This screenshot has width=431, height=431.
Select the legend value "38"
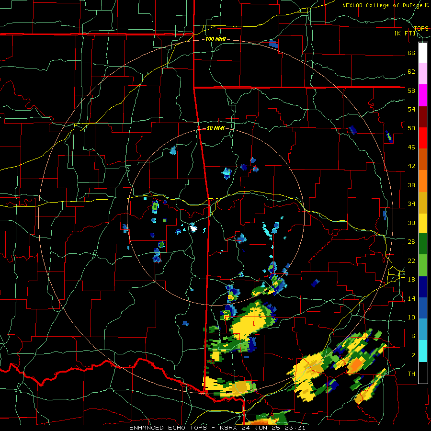[x=411, y=185]
